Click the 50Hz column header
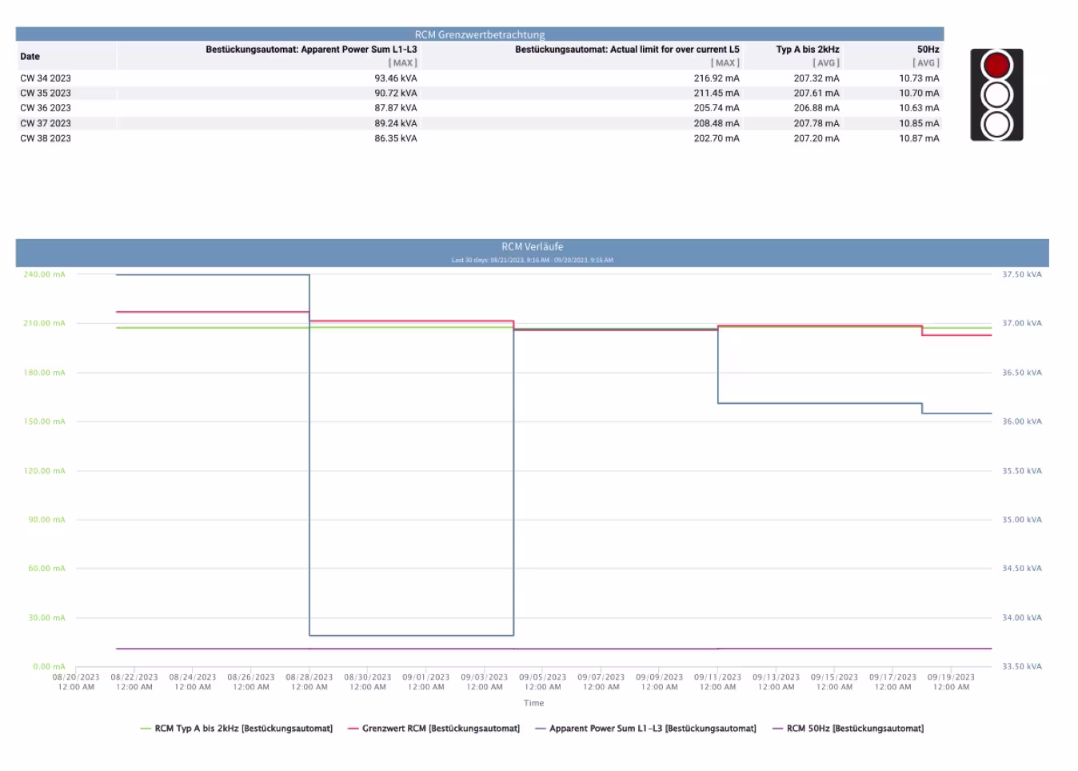The height and width of the screenshot is (771, 1078). click(x=928, y=50)
